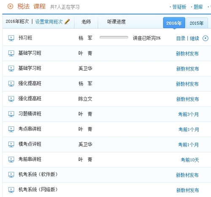Select the 考点串讲班 course name
This screenshot has height=197, width=211.
30,129
